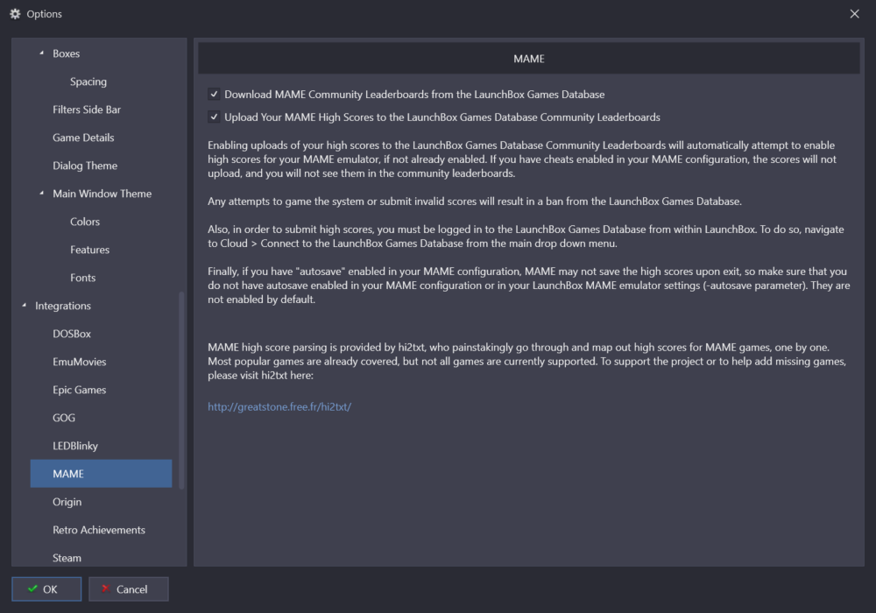Viewport: 876px width, 613px height.
Task: Open the Colors settings page
Action: click(85, 222)
